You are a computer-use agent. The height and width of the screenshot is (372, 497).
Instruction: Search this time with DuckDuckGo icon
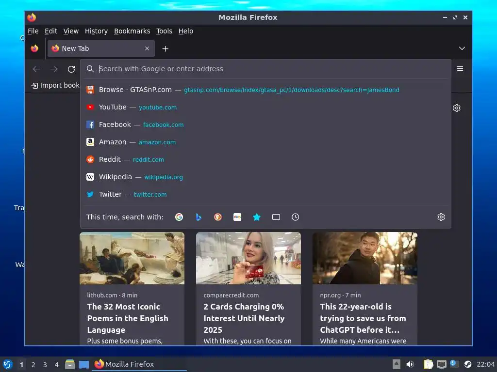[x=218, y=217]
